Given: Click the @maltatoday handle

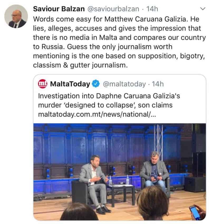Looking at the screenshot, I should 124,84.
